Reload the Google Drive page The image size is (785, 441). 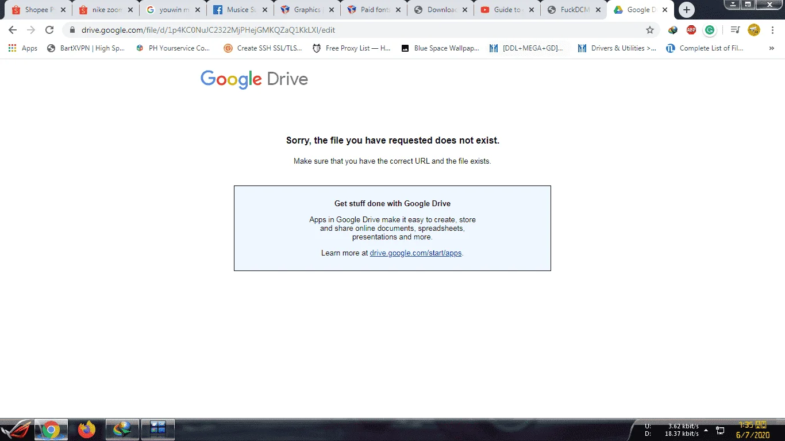(49, 30)
